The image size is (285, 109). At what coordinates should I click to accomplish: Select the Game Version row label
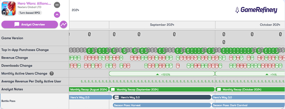click(x=12, y=38)
